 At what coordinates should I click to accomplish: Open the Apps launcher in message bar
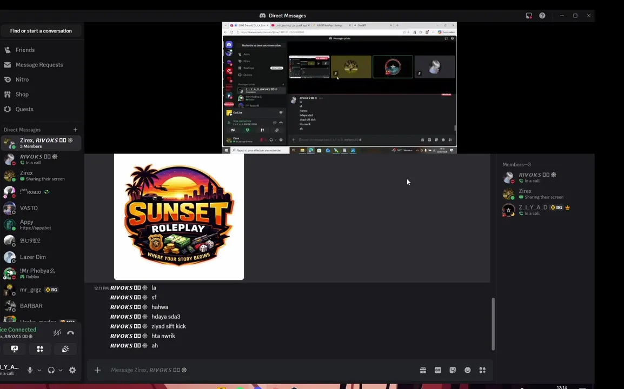tap(482, 370)
